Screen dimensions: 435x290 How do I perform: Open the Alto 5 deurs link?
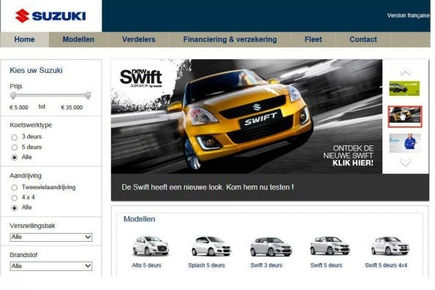coord(146,265)
